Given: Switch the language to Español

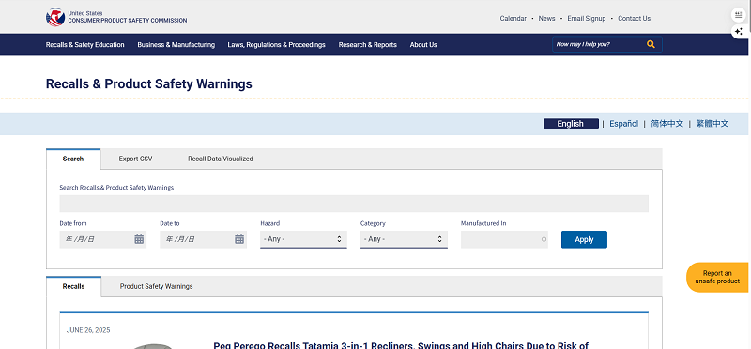Looking at the screenshot, I should (x=623, y=124).
